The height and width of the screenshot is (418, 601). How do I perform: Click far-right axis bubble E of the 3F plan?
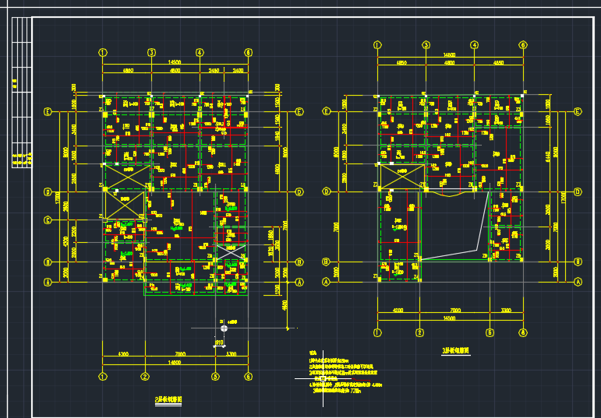click(x=578, y=111)
